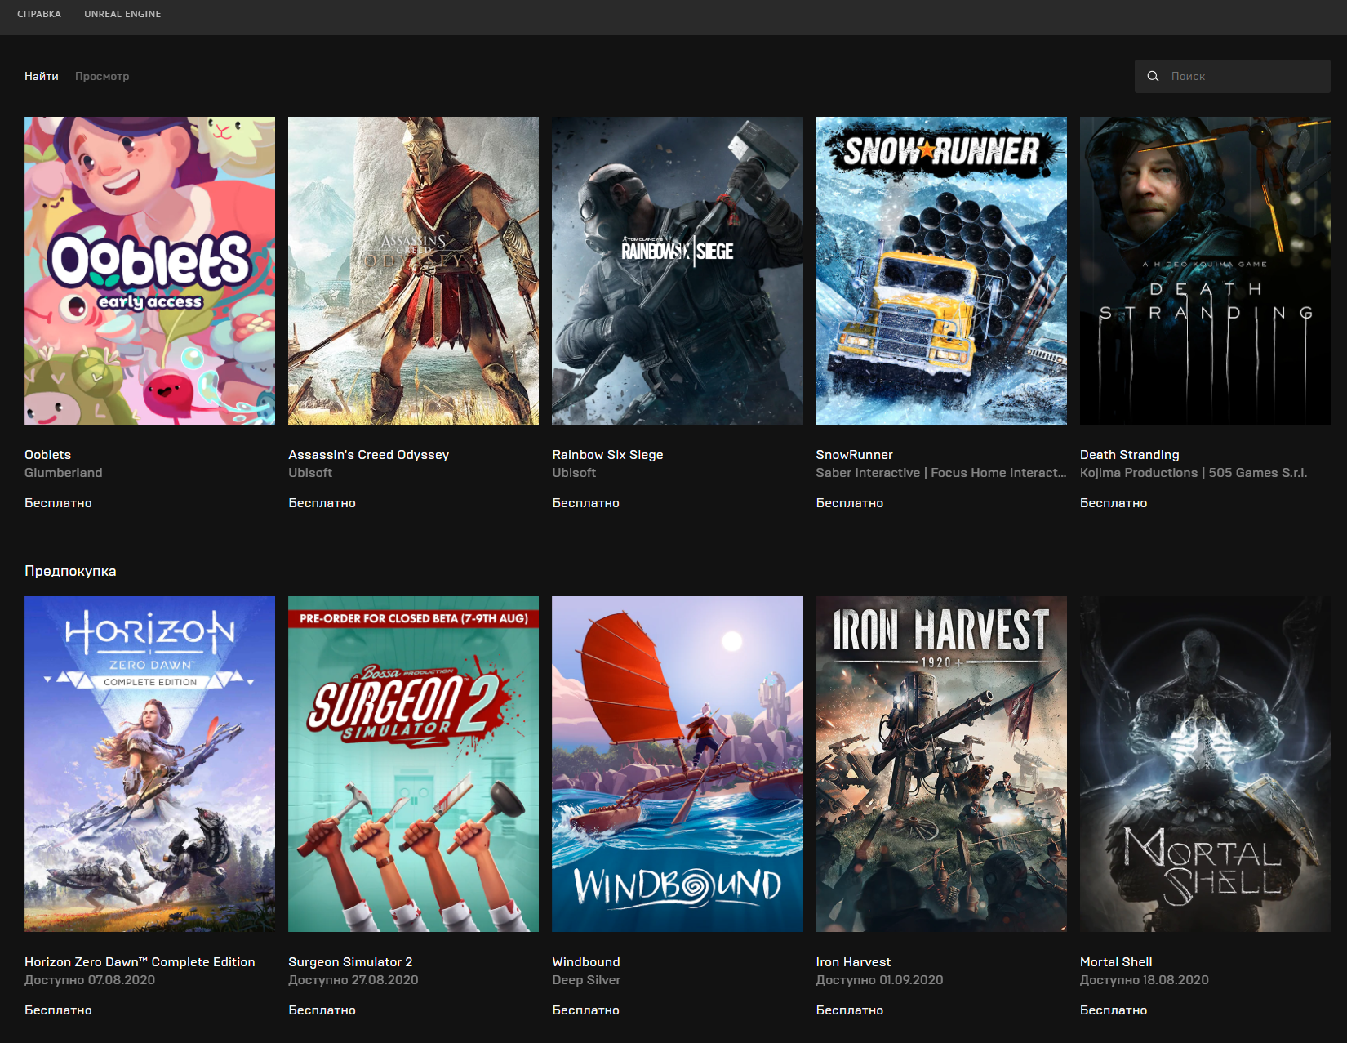Open the Rainbow Six Siege cover art
1347x1043 pixels.
click(678, 270)
